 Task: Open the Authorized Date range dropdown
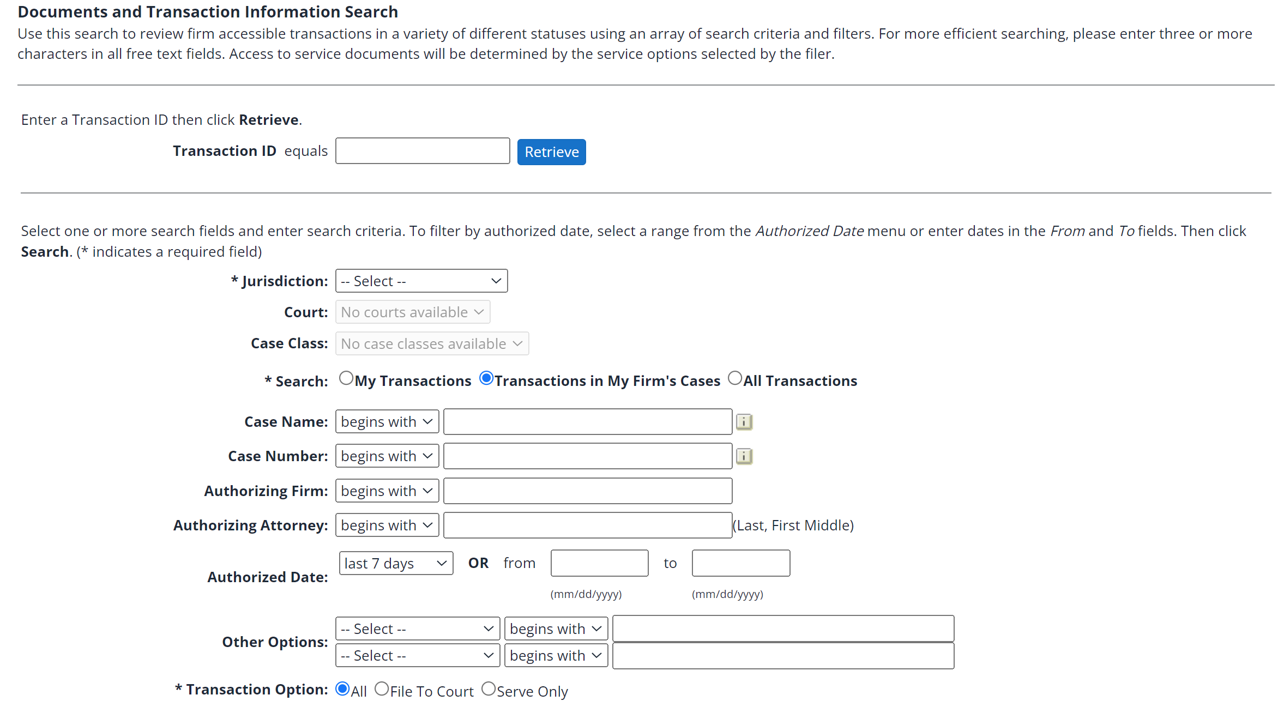pyautogui.click(x=396, y=563)
